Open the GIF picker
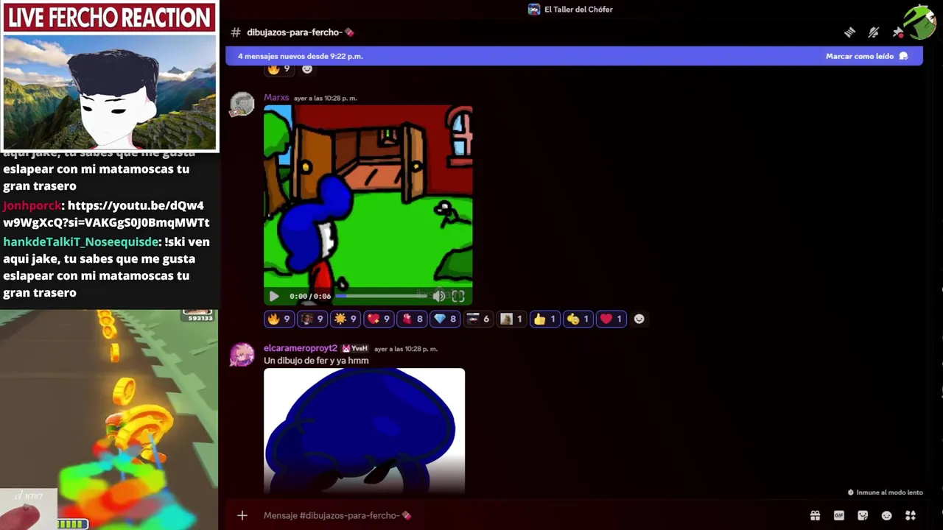943x530 pixels. tap(839, 515)
